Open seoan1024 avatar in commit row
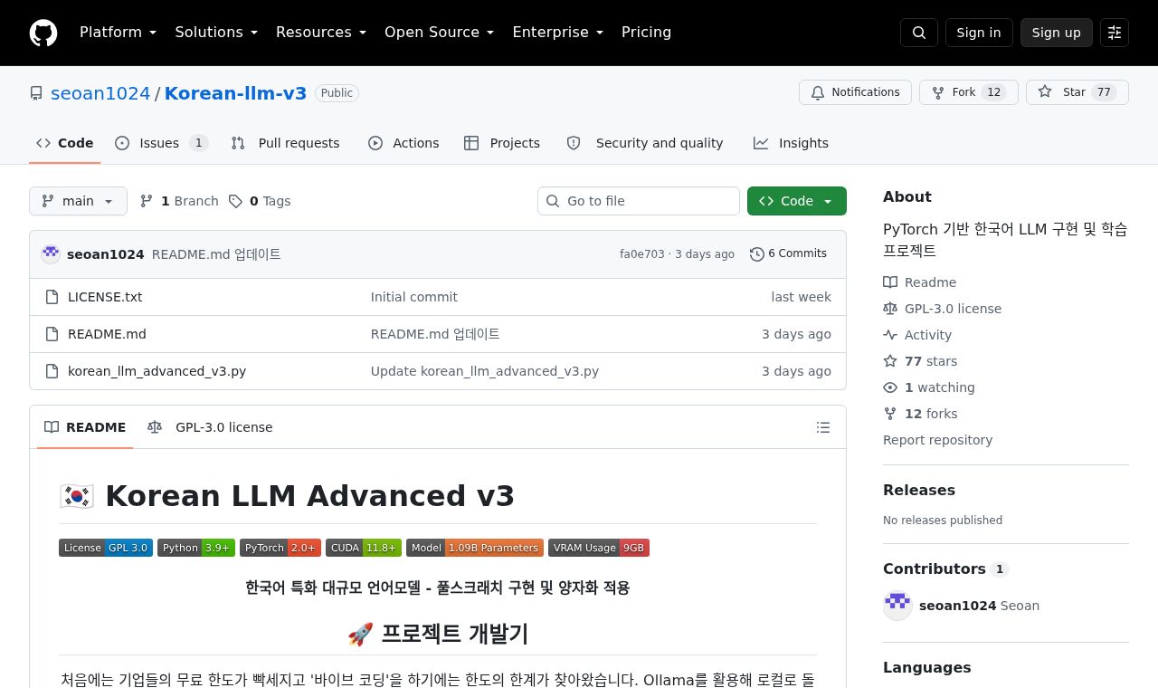The height and width of the screenshot is (688, 1158). tap(51, 254)
